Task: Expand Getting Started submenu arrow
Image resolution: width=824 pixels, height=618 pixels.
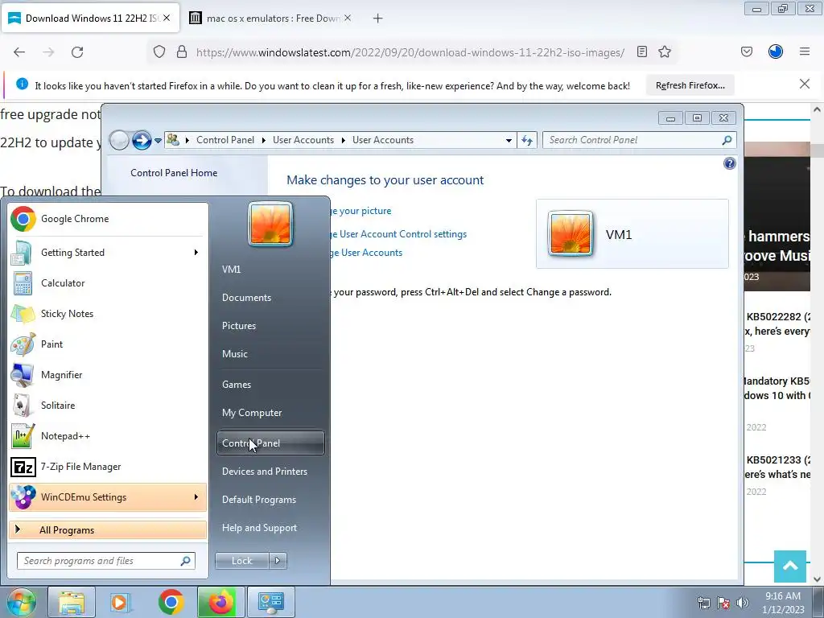Action: [196, 253]
